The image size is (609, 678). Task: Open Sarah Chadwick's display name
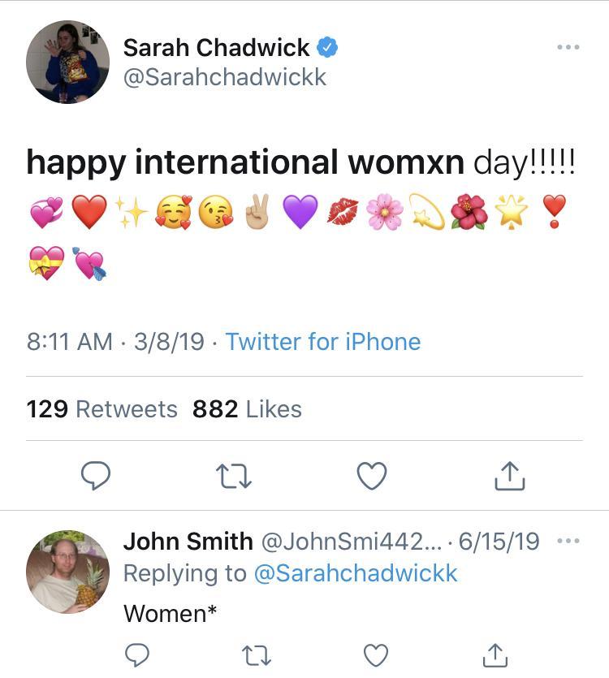point(216,47)
